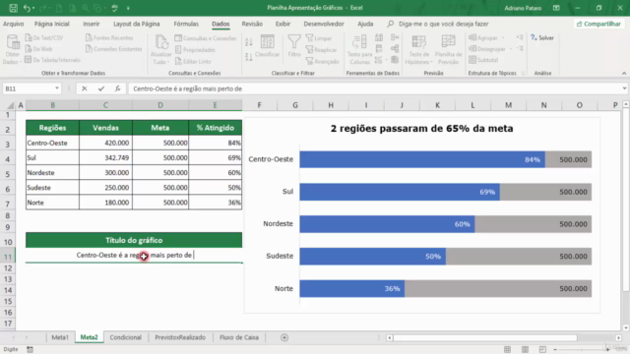Open Customize Quick Access Toolbar dropdown
This screenshot has height=354, width=630.
coord(128,8)
